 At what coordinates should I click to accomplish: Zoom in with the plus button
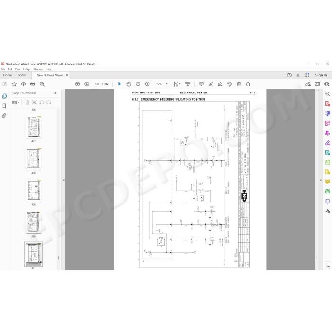tap(148, 84)
